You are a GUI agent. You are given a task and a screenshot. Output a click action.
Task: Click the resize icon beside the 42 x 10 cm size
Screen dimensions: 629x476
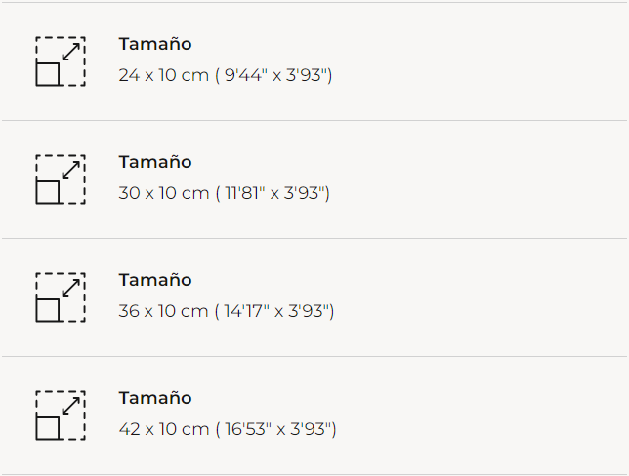(x=60, y=416)
